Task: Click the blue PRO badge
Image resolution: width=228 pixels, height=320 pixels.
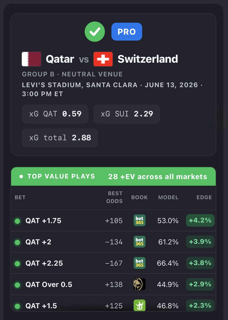Action: click(x=127, y=32)
